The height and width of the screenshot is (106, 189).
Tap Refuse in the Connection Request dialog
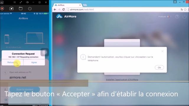tap(12, 62)
